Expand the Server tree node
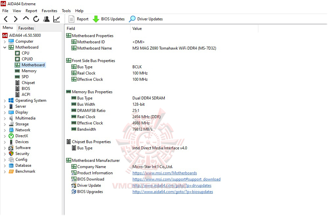The image size is (328, 216). (5, 107)
